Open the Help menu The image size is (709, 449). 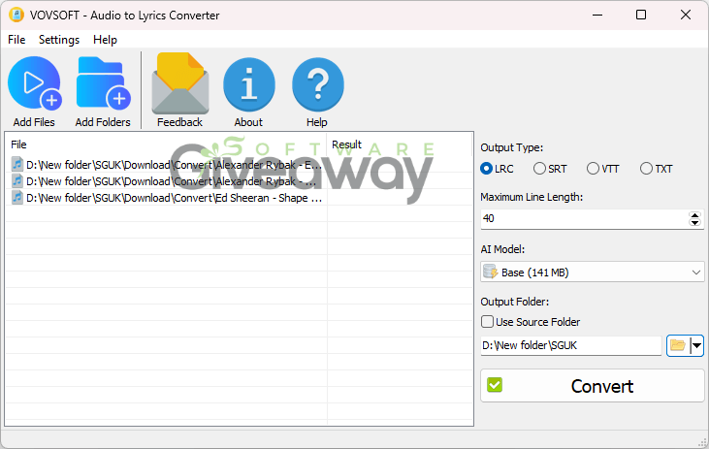point(105,40)
